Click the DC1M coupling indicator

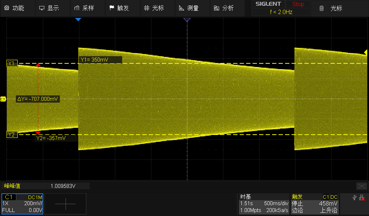tap(35, 197)
